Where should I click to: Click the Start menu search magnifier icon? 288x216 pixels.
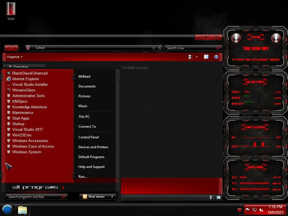click(x=64, y=197)
